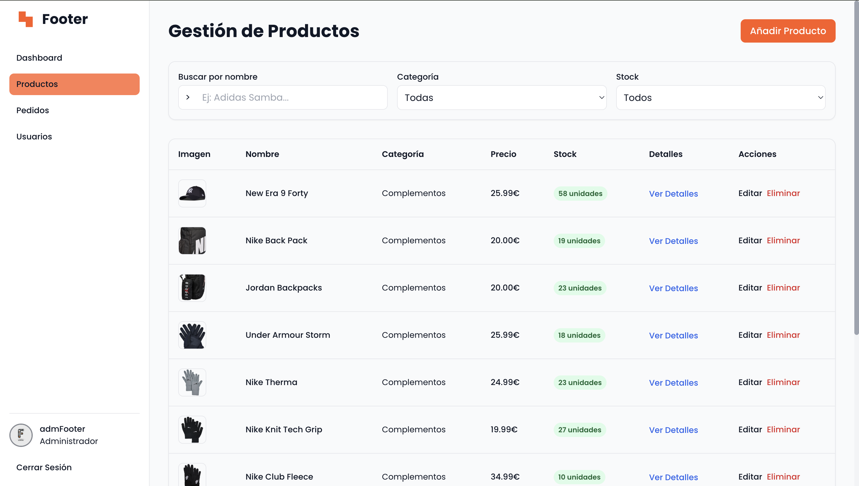Click the 10 unidades stock badge
Image resolution: width=859 pixels, height=486 pixels.
(579, 477)
